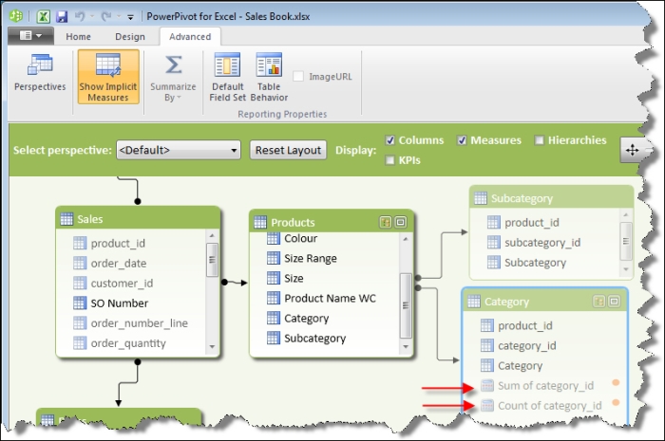This screenshot has width=665, height=441.
Task: Click the column icon beside SO Number
Action: point(80,303)
